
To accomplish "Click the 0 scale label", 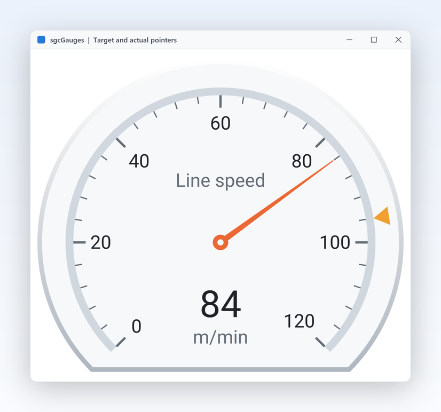I will click(136, 326).
